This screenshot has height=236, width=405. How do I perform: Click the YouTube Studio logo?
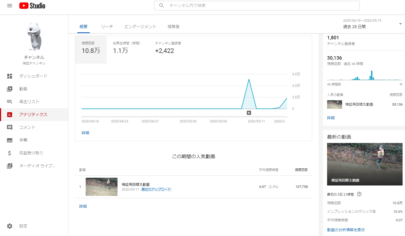(x=32, y=6)
